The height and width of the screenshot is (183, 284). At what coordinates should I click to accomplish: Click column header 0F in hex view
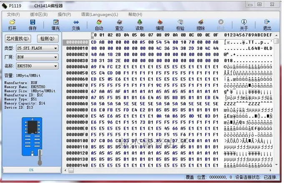coord(216,35)
